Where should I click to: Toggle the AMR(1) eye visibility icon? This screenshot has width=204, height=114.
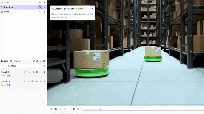36,81
